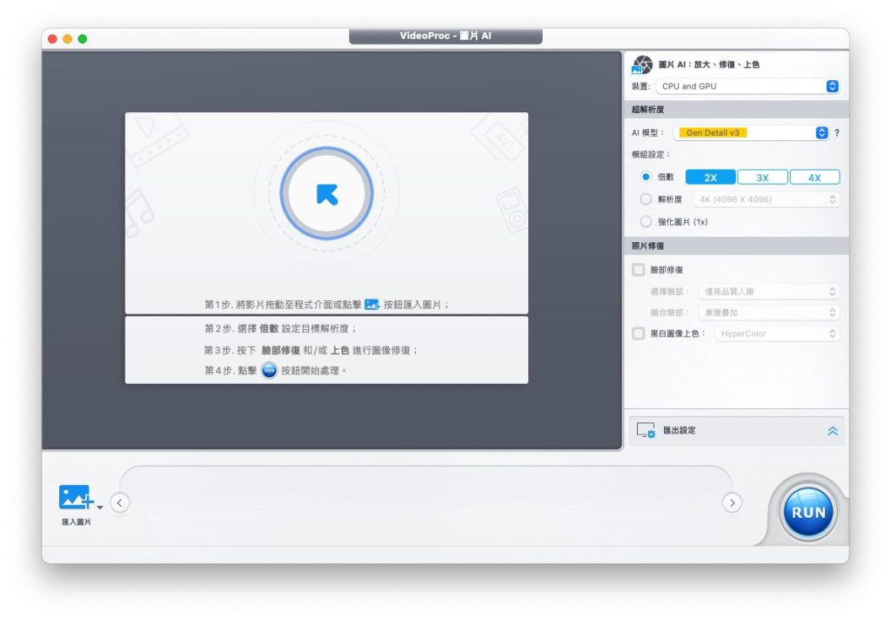Click the circular arrow drop zone icon
This screenshot has height=619, width=891.
[327, 193]
